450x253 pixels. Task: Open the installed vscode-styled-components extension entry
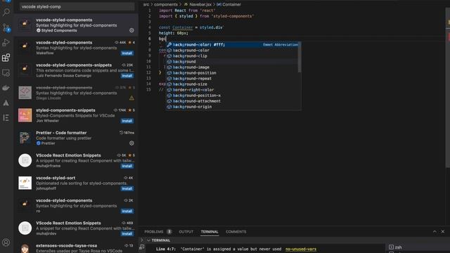tap(77, 25)
